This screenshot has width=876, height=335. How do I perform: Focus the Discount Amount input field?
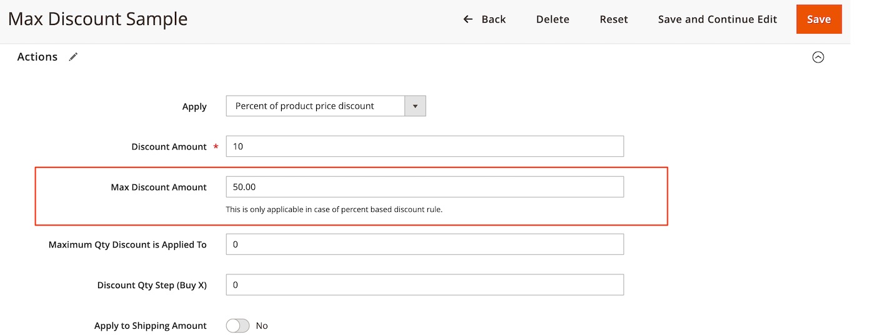(424, 146)
